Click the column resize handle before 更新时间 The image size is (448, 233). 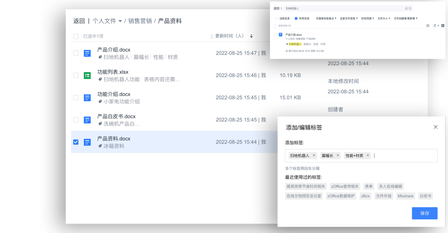point(212,36)
